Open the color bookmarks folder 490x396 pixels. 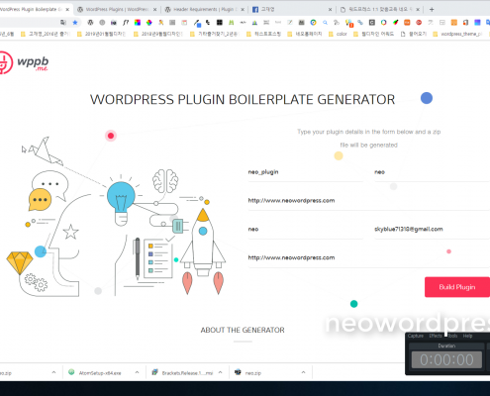338,34
